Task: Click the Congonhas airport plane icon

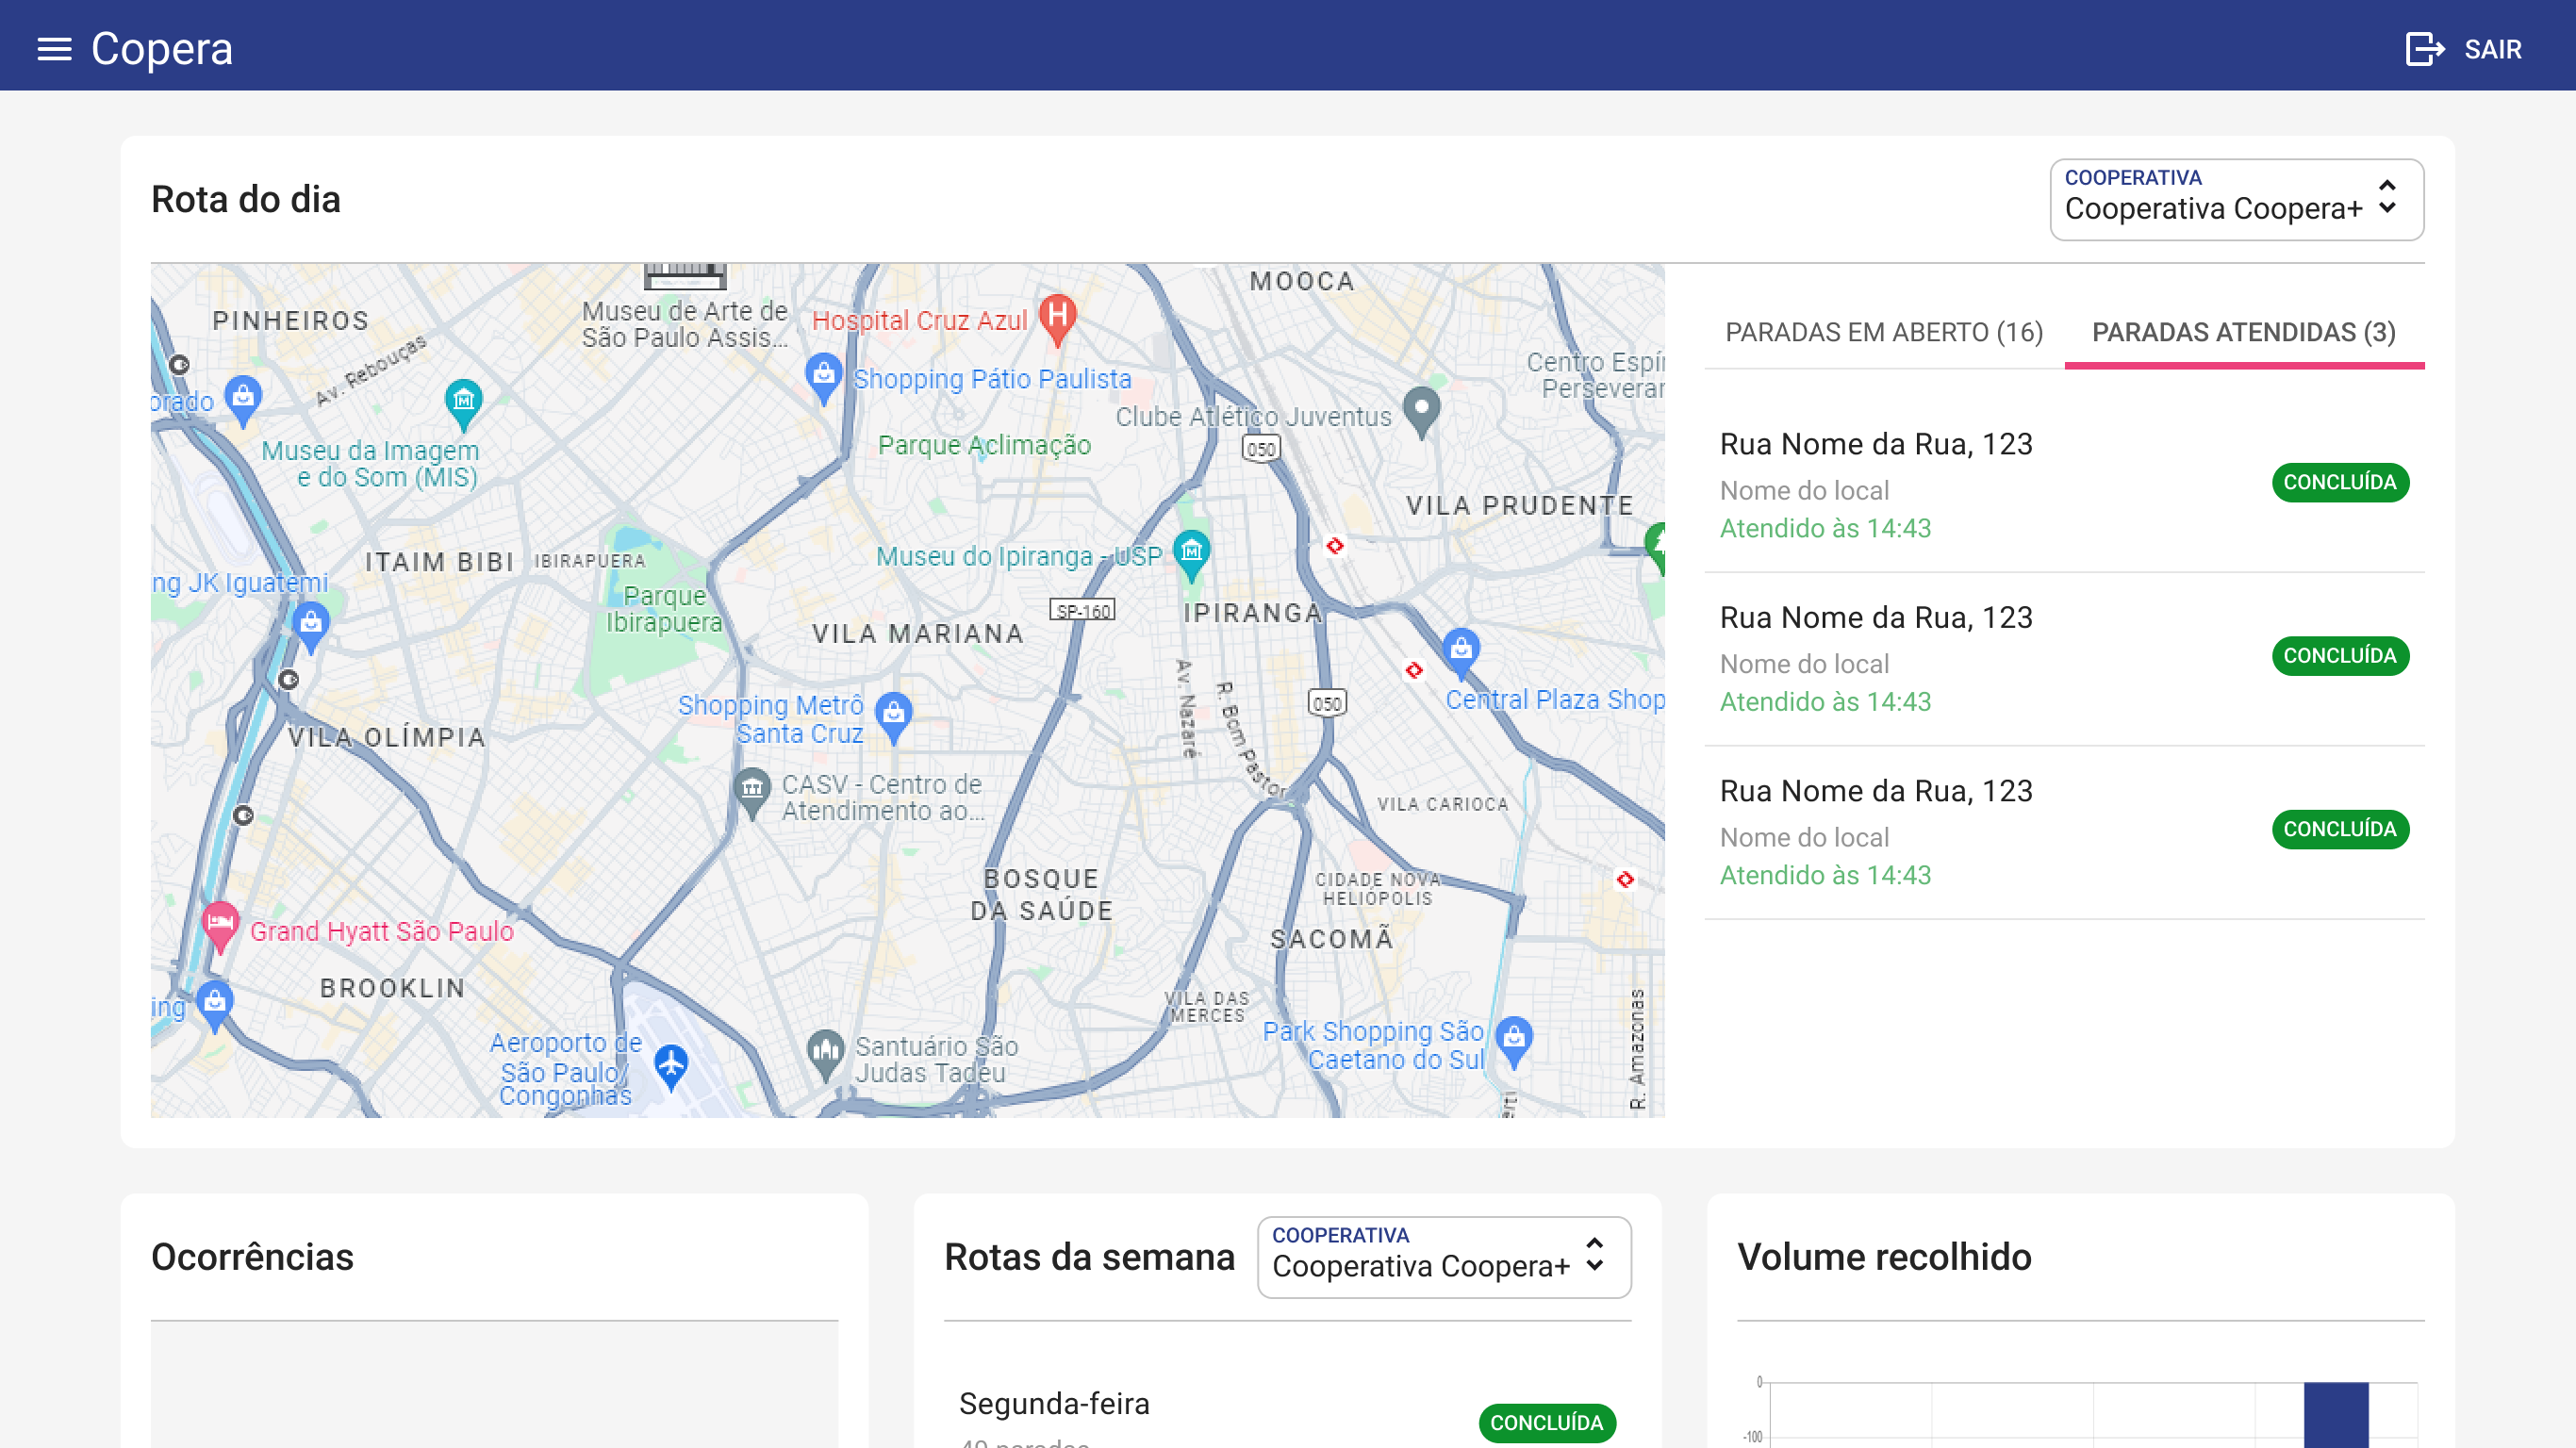Action: (671, 1064)
